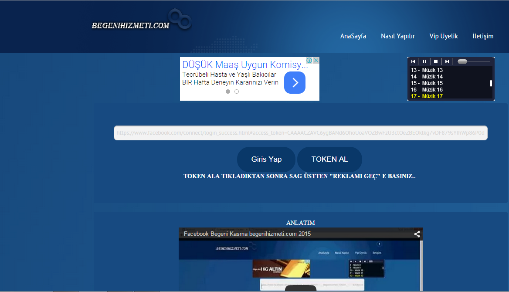The width and height of the screenshot is (509, 292).
Task: Skip to previous track in music player
Action: (x=413, y=61)
